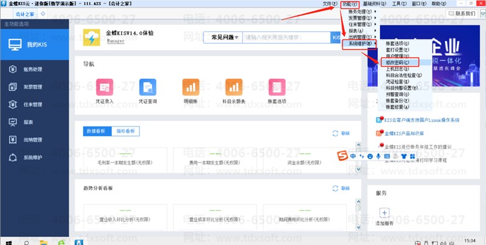Refresh the 趋势分析看板 panel
This screenshot has height=245, width=486.
(341, 188)
